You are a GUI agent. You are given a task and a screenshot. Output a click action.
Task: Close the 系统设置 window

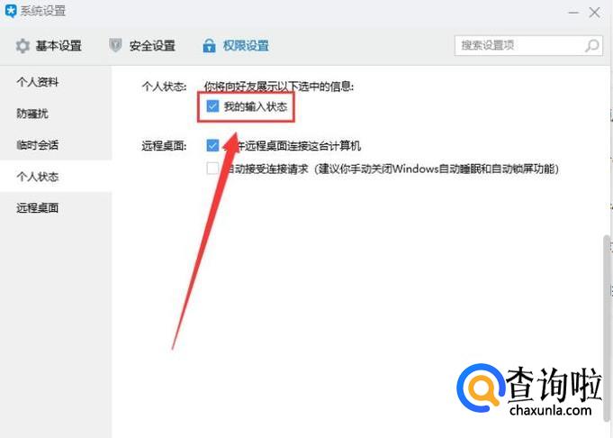tap(595, 13)
